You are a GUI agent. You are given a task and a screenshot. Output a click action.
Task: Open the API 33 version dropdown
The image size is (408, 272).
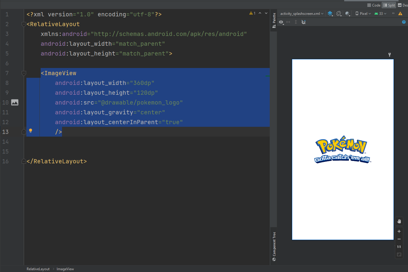(380, 14)
